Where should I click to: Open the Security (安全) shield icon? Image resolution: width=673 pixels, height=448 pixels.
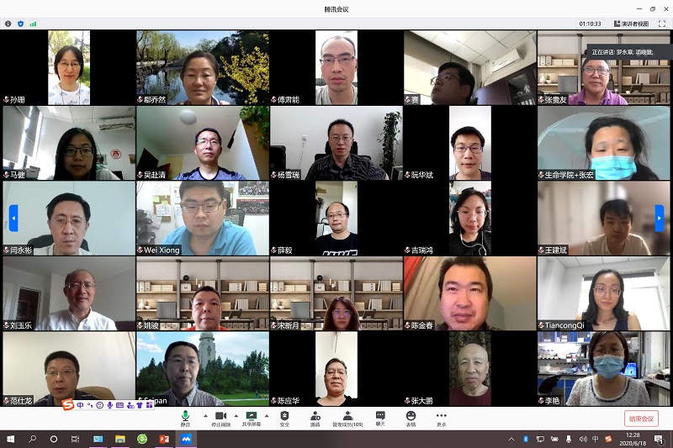pyautogui.click(x=284, y=417)
